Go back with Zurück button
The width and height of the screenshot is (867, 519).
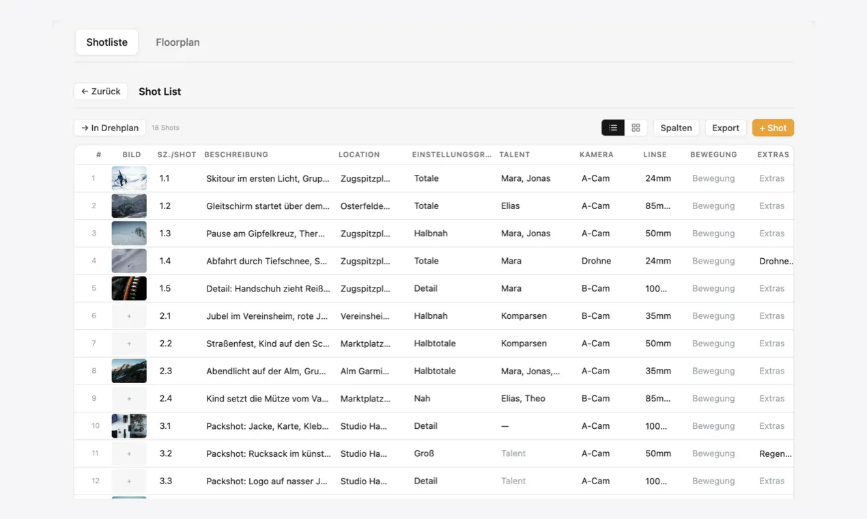101,92
